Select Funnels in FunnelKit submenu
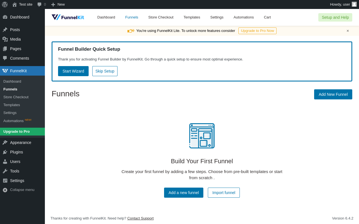This screenshot has height=224, width=359. tap(22, 89)
